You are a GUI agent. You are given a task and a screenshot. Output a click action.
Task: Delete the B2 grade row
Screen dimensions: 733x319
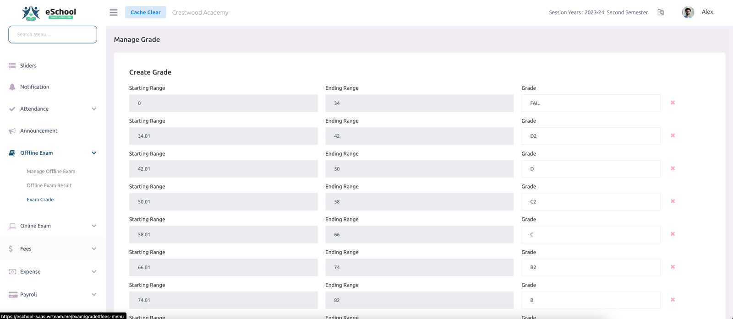click(x=673, y=267)
